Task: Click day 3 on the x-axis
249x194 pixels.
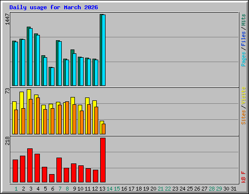Action: [x=31, y=189]
